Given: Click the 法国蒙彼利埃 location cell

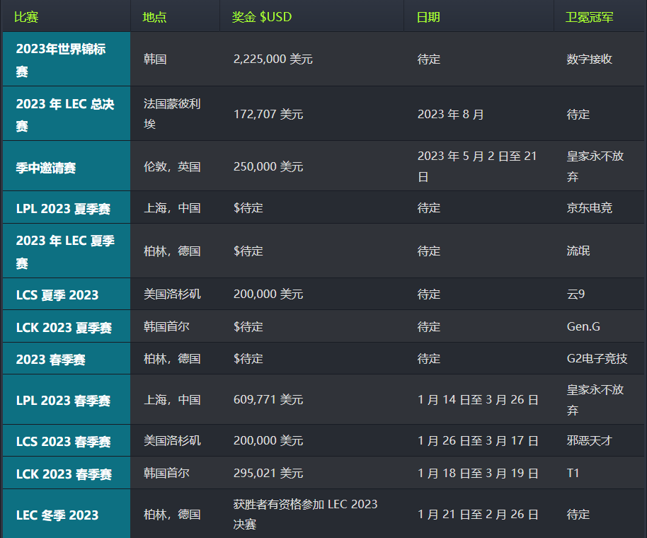Looking at the screenshot, I should click(x=172, y=114).
